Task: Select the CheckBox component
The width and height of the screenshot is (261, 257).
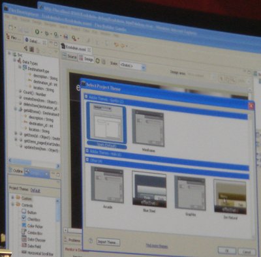Action: click(31, 219)
